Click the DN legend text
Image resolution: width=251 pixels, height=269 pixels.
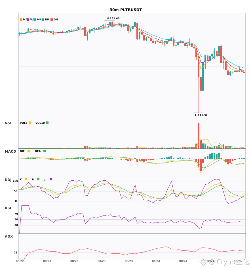56,20
